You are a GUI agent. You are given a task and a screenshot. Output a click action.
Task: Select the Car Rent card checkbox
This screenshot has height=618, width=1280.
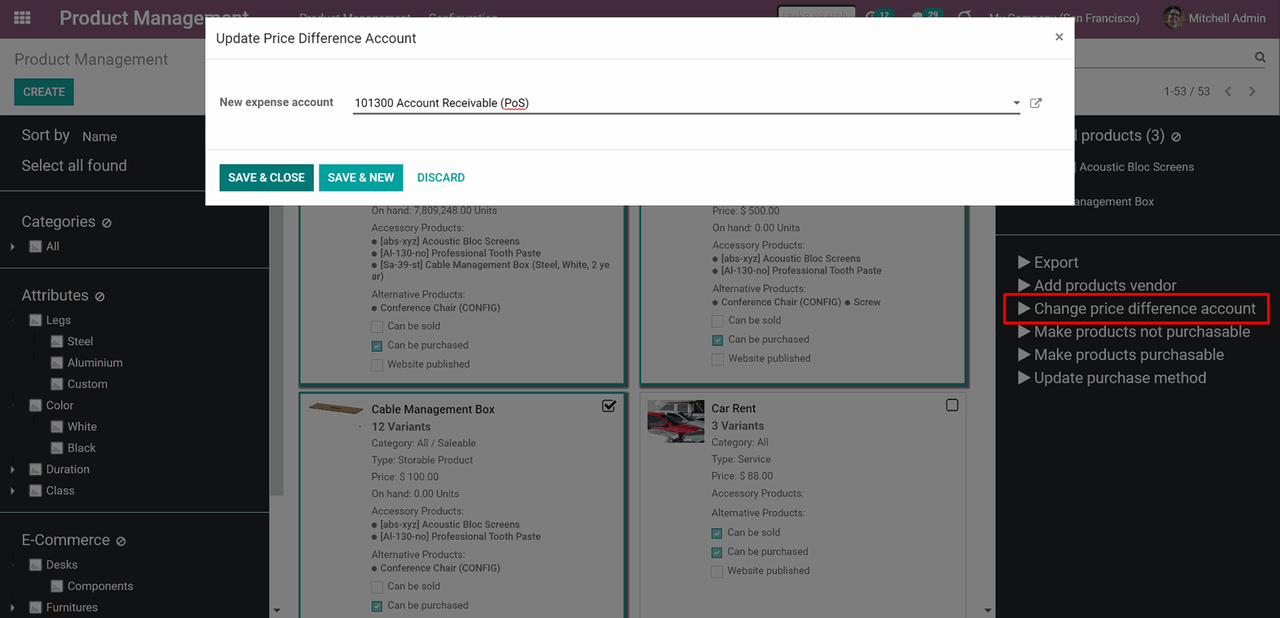point(952,405)
